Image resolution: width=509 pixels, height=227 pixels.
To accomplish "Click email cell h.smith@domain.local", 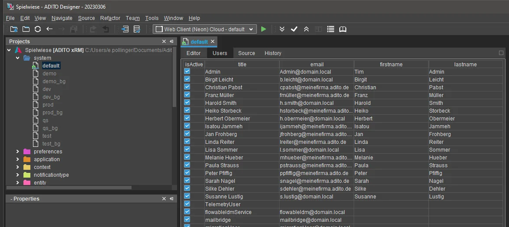I will coord(316,103).
